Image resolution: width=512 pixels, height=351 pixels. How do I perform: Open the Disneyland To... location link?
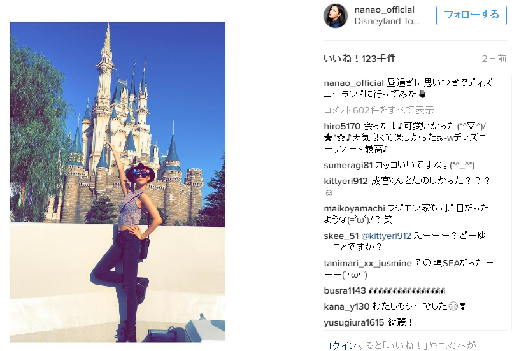(x=387, y=21)
